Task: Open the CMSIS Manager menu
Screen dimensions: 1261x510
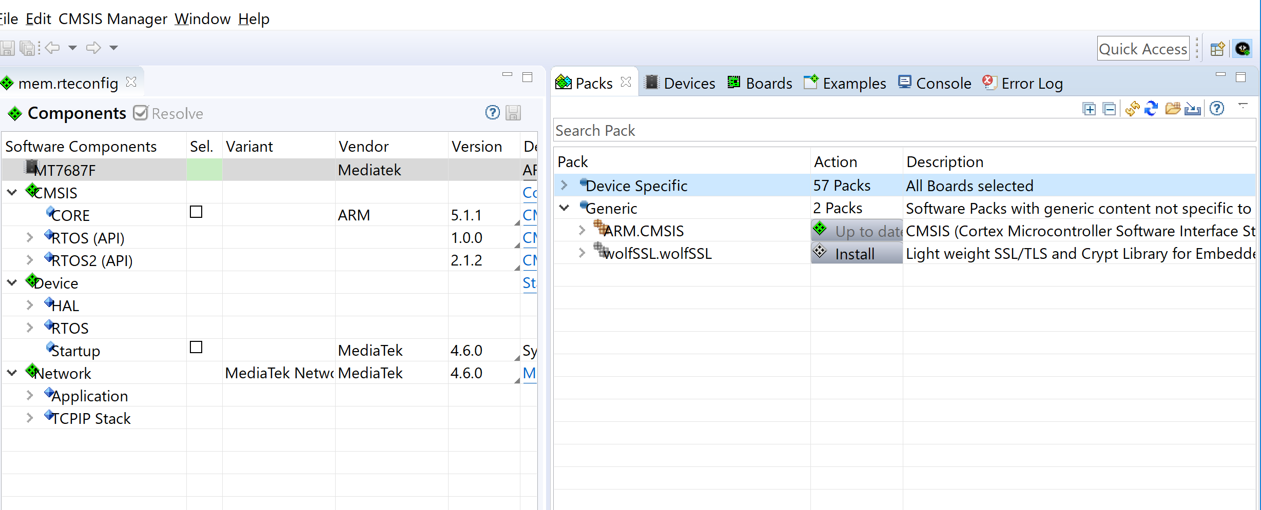Action: [x=112, y=18]
